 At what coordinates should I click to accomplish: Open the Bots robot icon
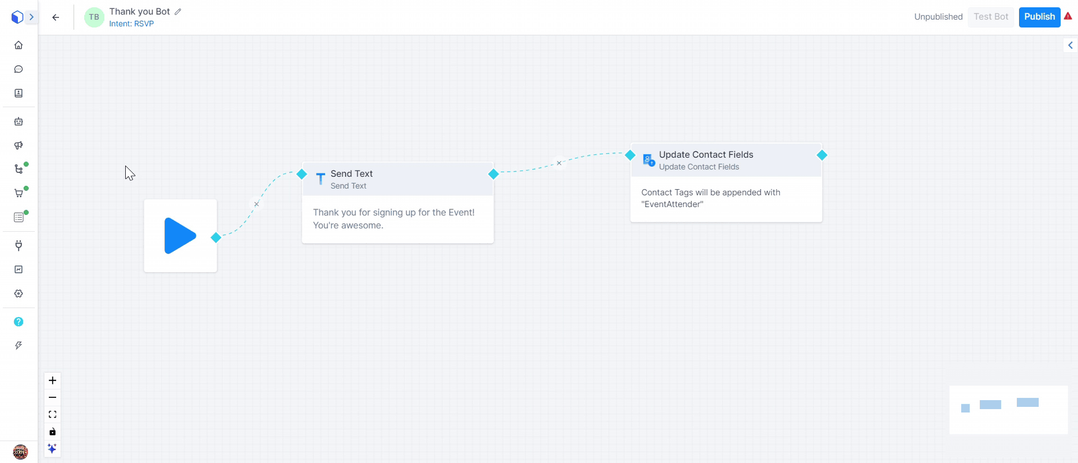tap(19, 121)
